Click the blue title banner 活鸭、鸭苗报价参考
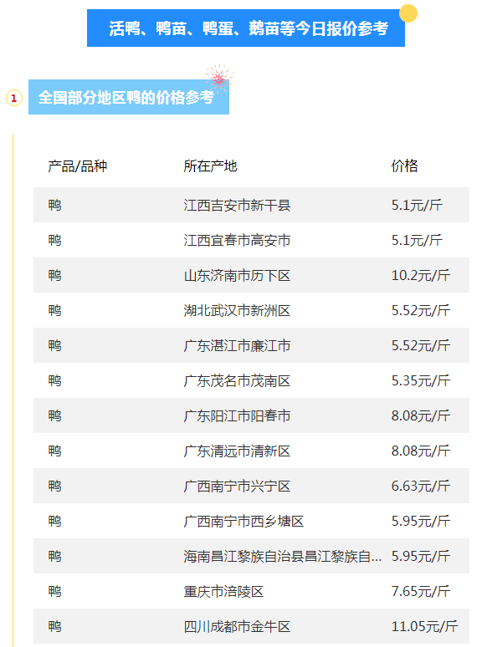487x647 pixels. pyautogui.click(x=246, y=28)
